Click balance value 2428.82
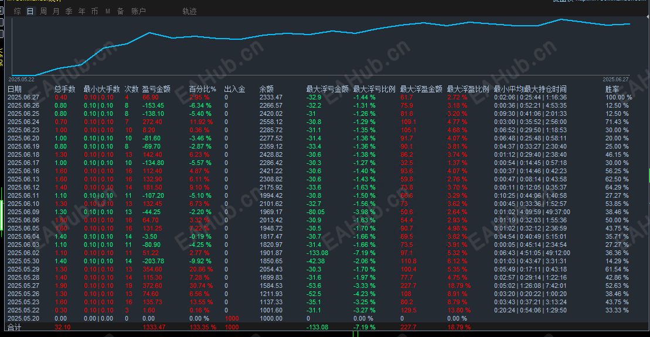The height and width of the screenshot is (337, 650). [x=271, y=155]
